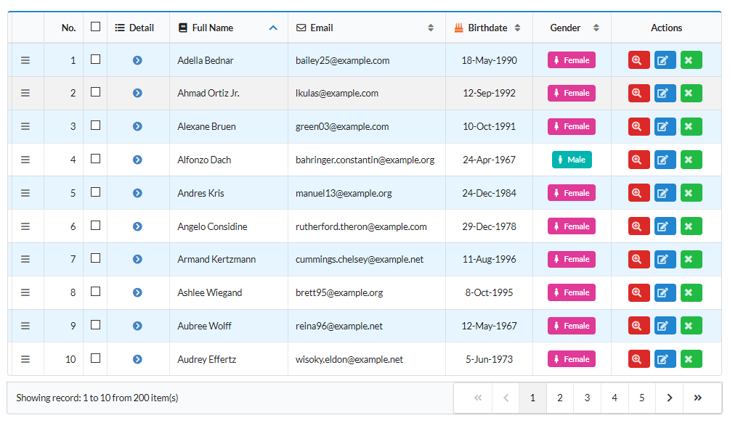The width and height of the screenshot is (730, 423).
Task: Tick the checkbox beside Angelo Considine
Action: 95,226
